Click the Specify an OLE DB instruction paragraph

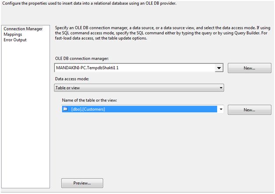pos(162,33)
